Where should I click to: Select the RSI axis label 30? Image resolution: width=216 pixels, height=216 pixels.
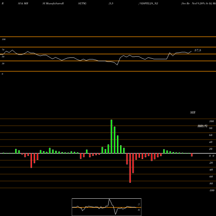coord(3,64)
